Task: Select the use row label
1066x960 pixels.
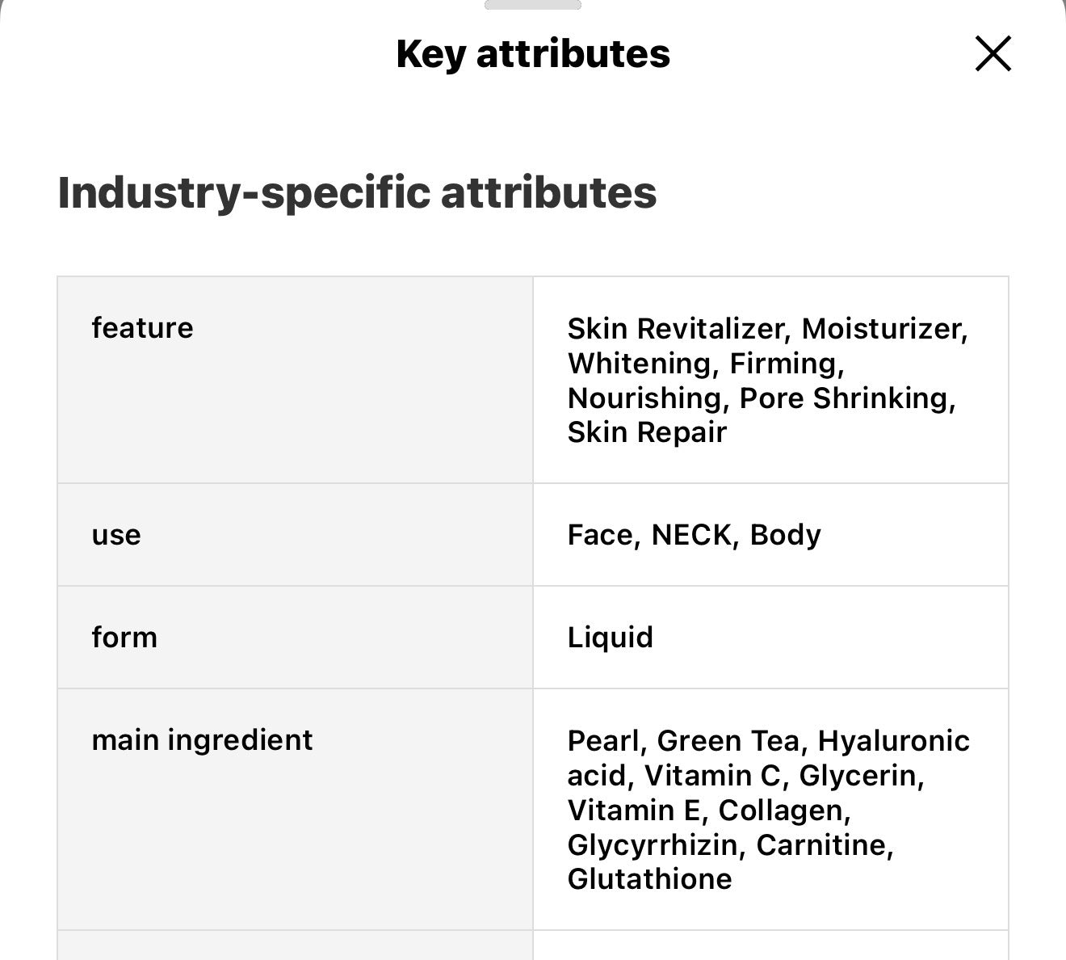Action: (x=116, y=535)
